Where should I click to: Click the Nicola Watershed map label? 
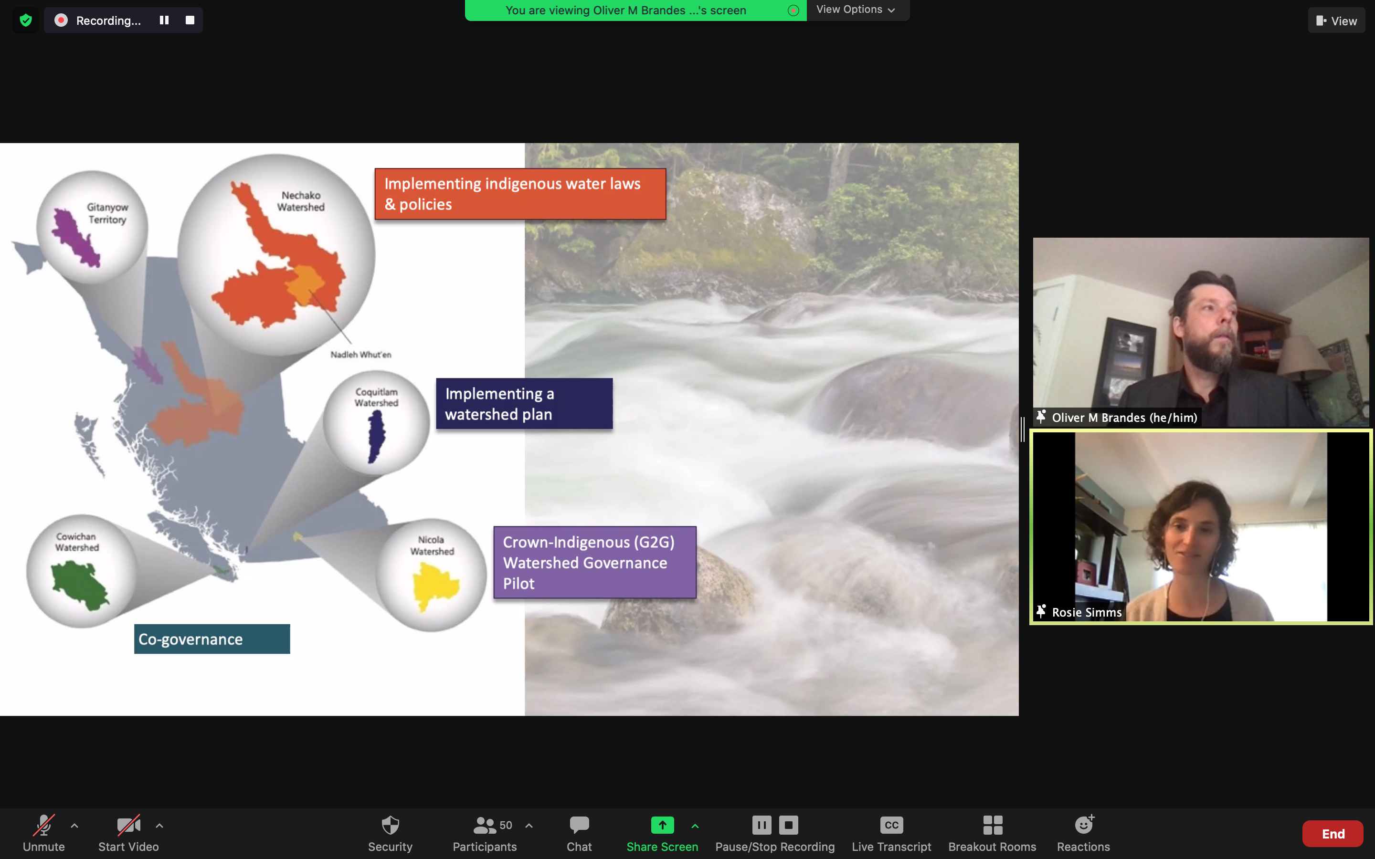pos(432,545)
